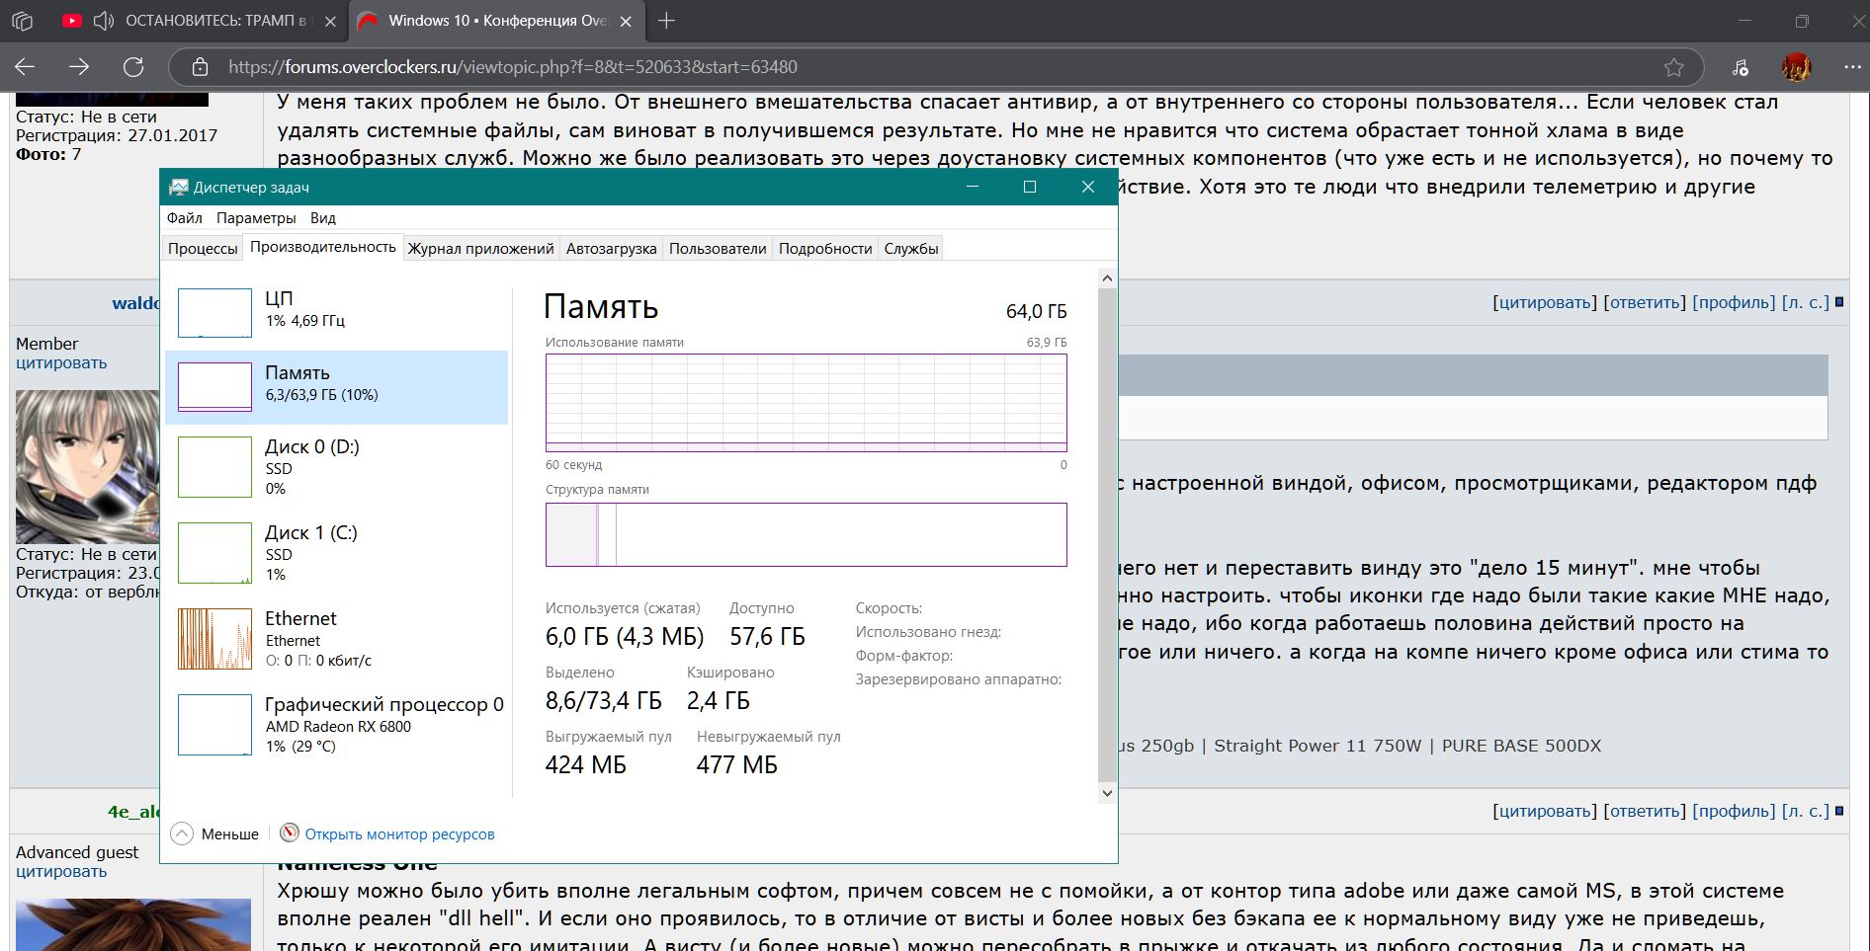Open the 4e_al username link
Screen dimensions: 1870x951
(133, 812)
